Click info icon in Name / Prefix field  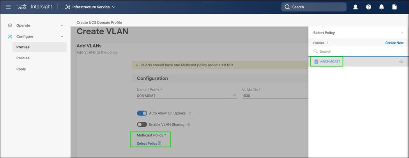(x=235, y=95)
